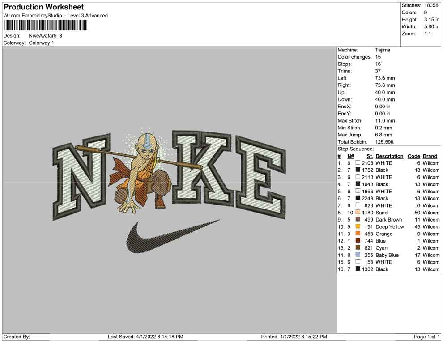Click the Trims value '37'
Image resolution: width=443 pixels, height=341 pixels.
(x=378, y=71)
